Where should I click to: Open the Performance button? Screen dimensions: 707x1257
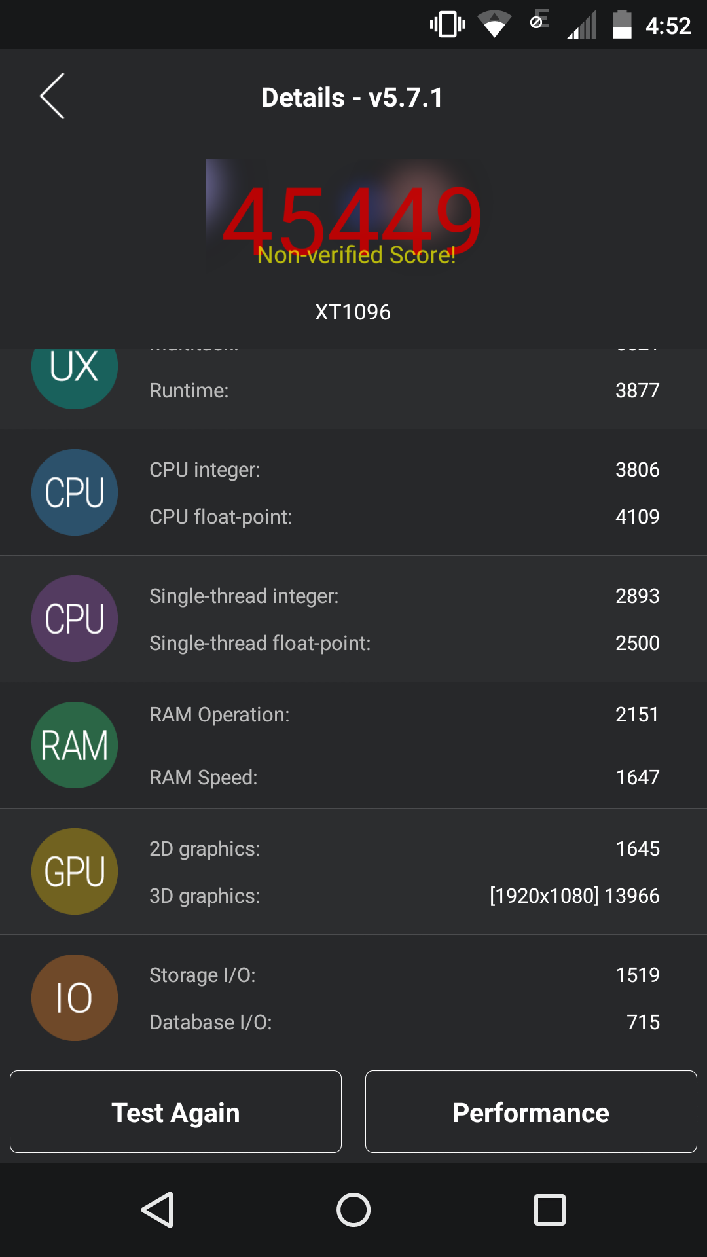(x=531, y=1112)
